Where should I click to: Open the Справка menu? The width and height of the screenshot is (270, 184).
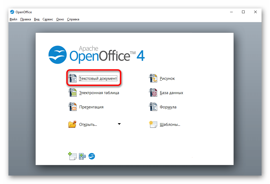[73, 19]
